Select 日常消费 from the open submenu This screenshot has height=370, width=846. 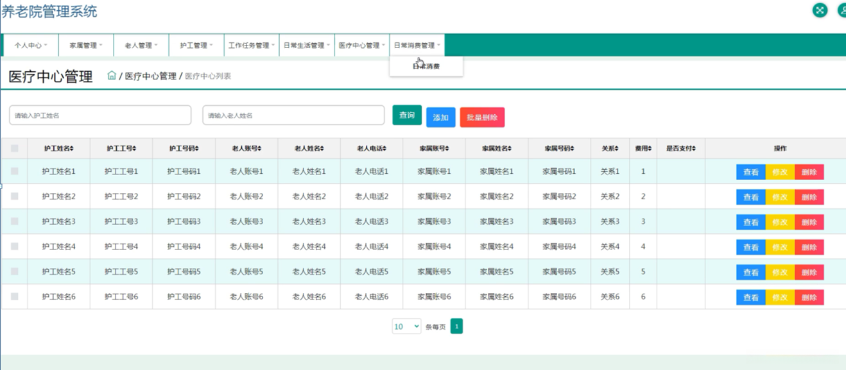click(x=426, y=67)
